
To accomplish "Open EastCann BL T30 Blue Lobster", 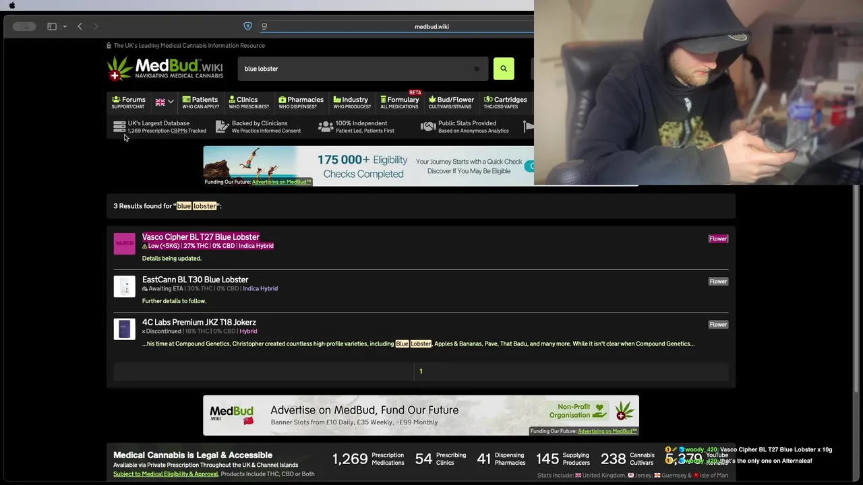I will coord(195,280).
